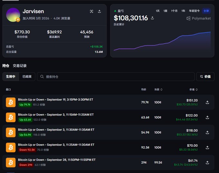Click Jarvisen's profile avatar

[x=13, y=15]
